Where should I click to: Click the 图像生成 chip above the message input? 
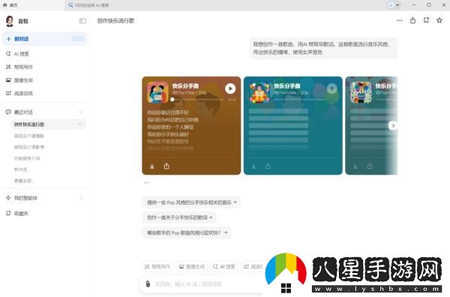pos(192,266)
